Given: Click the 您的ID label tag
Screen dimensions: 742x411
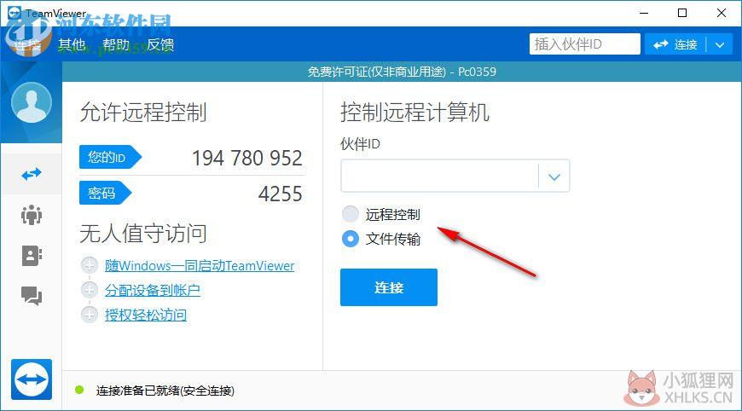Looking at the screenshot, I should coord(110,157).
